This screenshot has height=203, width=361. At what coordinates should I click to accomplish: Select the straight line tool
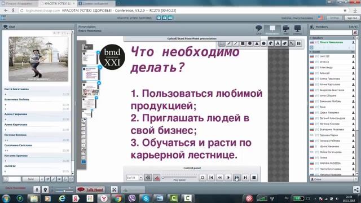[x=236, y=43]
